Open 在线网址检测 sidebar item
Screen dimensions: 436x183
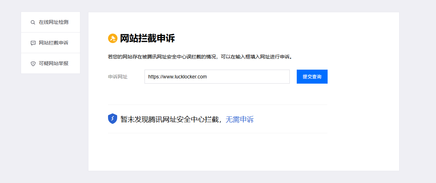point(51,22)
